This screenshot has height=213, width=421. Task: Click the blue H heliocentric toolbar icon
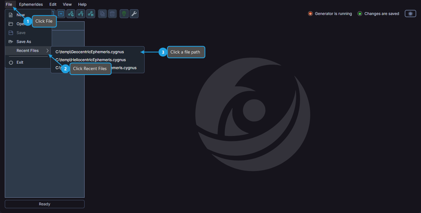(x=61, y=14)
